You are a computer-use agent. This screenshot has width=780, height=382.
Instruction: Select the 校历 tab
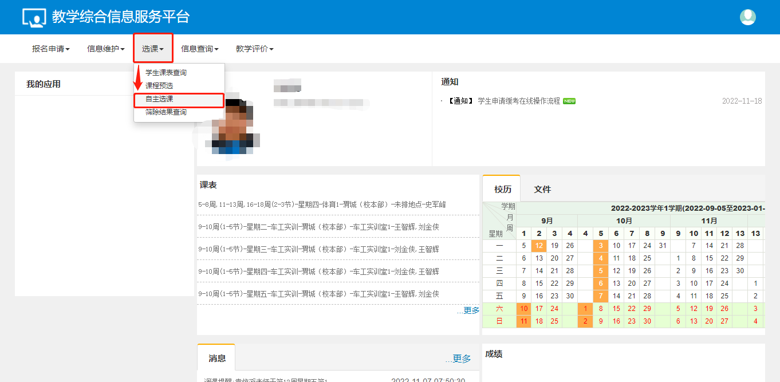pos(502,190)
